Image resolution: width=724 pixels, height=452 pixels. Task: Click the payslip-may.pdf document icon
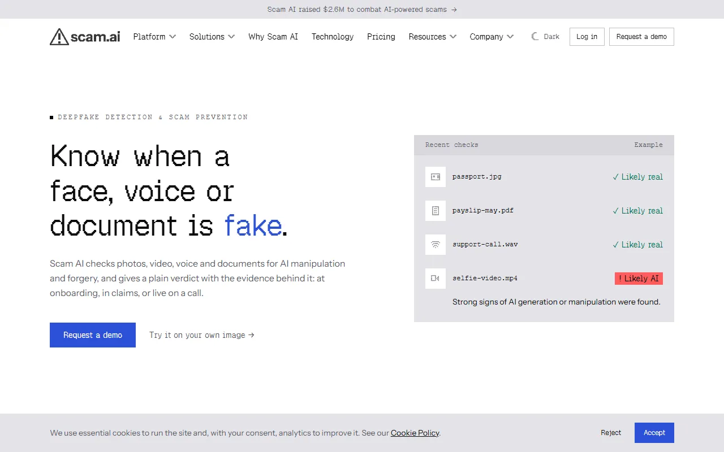436,211
